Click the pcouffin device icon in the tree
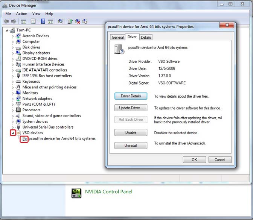 pyautogui.click(x=24, y=138)
